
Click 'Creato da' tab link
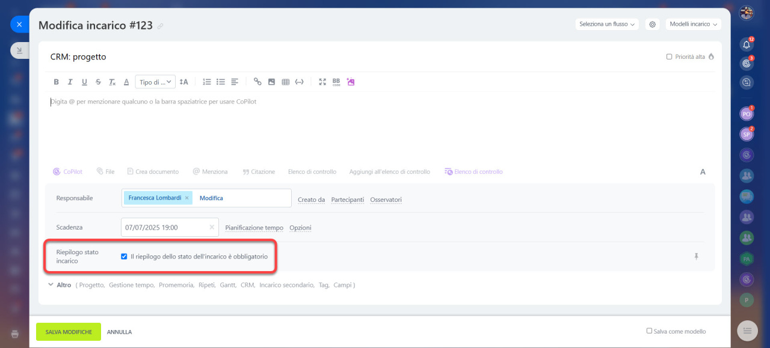[x=312, y=200]
